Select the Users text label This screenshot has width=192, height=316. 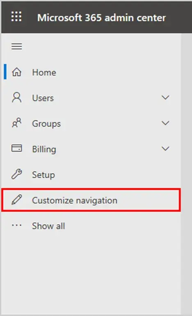(x=43, y=98)
